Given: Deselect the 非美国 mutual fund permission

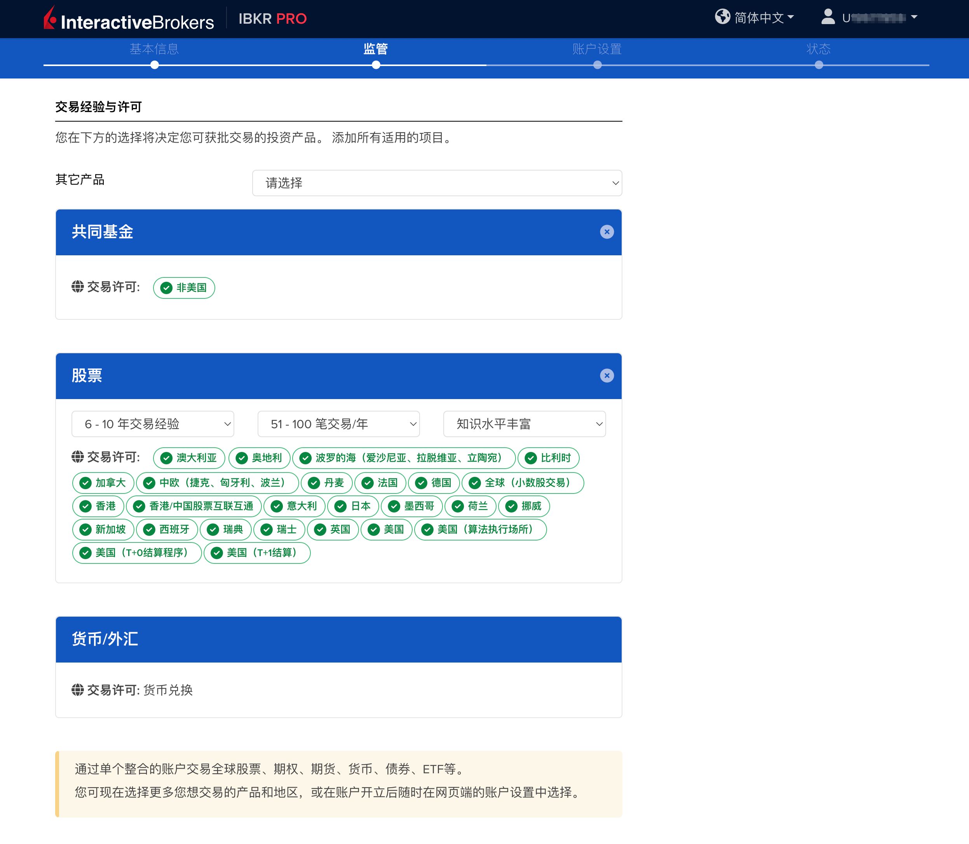Looking at the screenshot, I should (x=184, y=288).
